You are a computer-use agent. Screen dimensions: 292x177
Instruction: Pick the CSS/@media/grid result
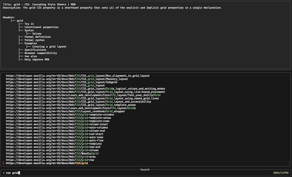click(52, 153)
